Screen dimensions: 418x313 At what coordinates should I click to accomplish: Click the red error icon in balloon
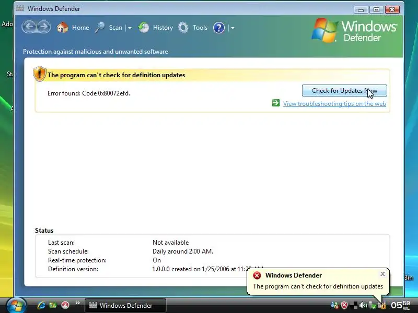point(257,275)
